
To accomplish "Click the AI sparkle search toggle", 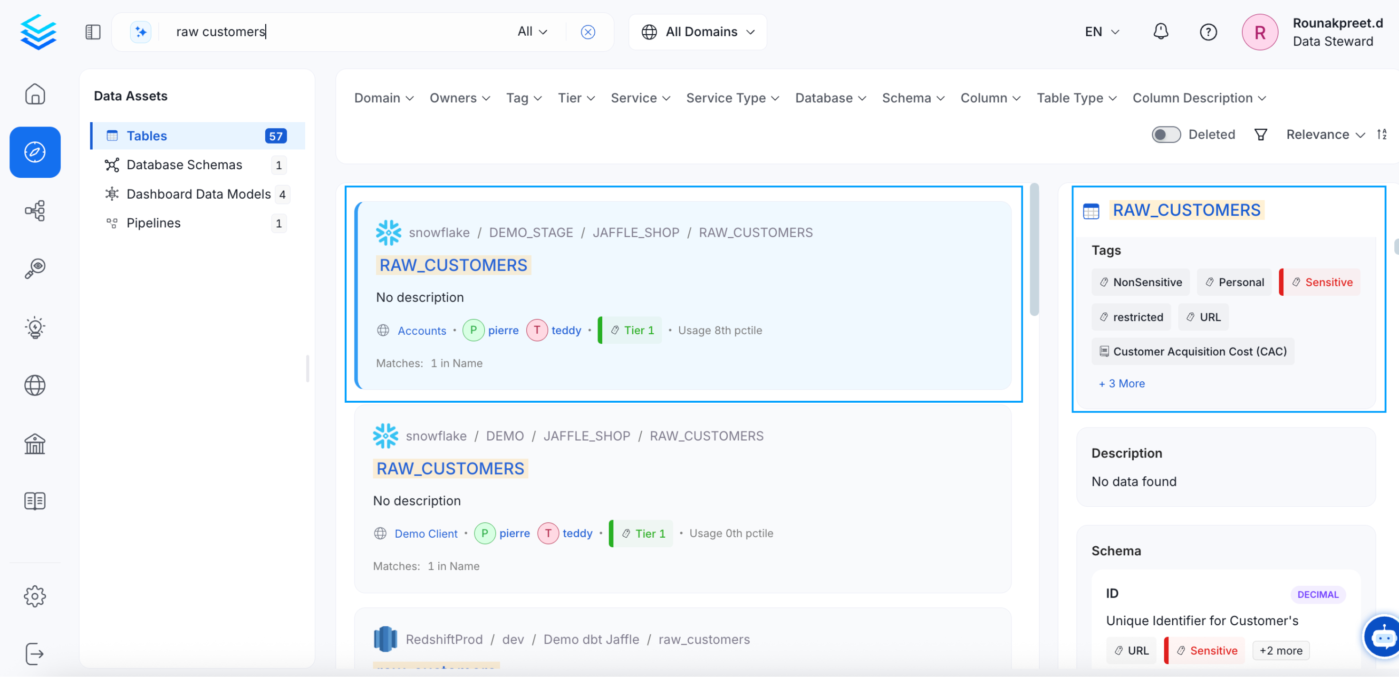I will [141, 32].
